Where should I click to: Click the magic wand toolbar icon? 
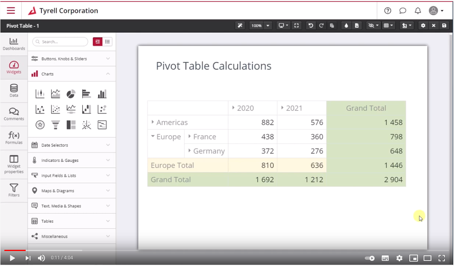(x=240, y=25)
